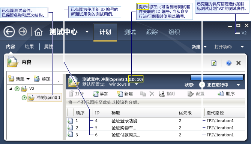
Task: Click the copy icon in the suite toolbar
Action: point(143,94)
